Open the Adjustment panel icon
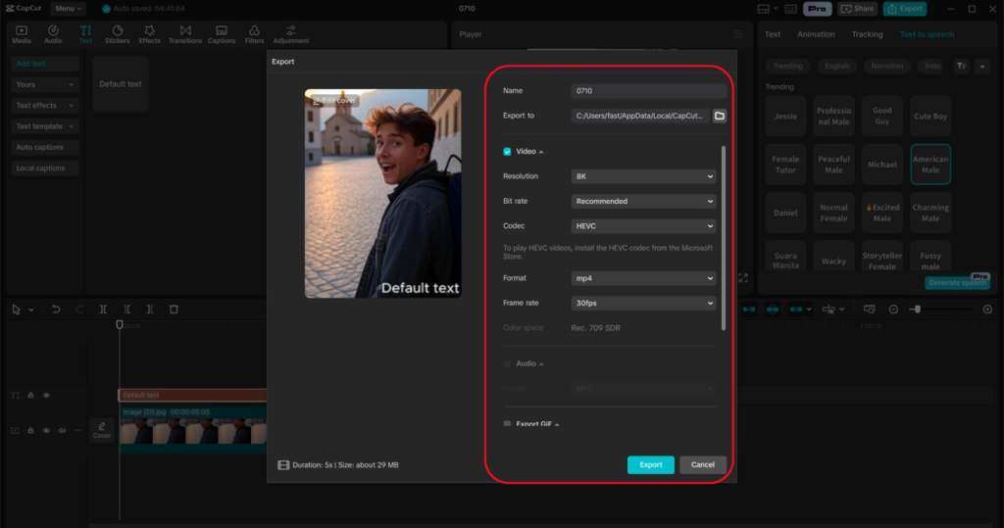The height and width of the screenshot is (528, 1004). pyautogui.click(x=290, y=34)
